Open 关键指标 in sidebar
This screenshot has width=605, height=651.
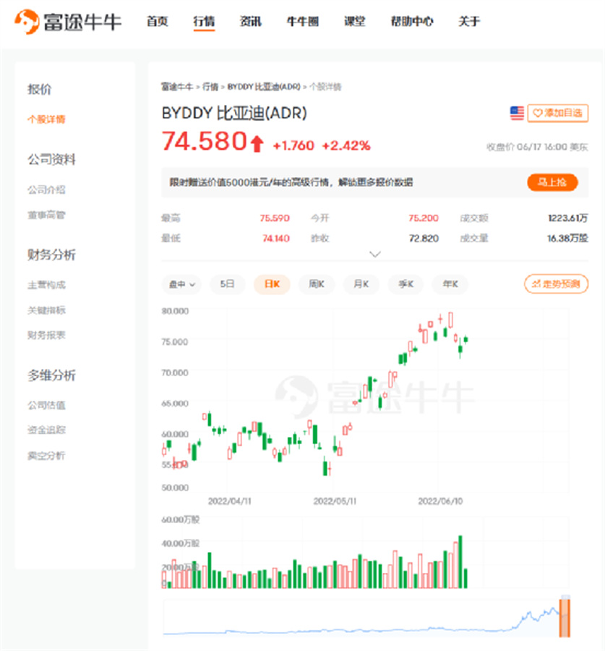(46, 310)
